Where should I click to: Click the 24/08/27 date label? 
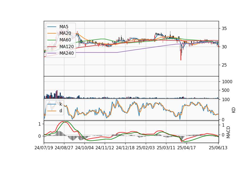64,148
